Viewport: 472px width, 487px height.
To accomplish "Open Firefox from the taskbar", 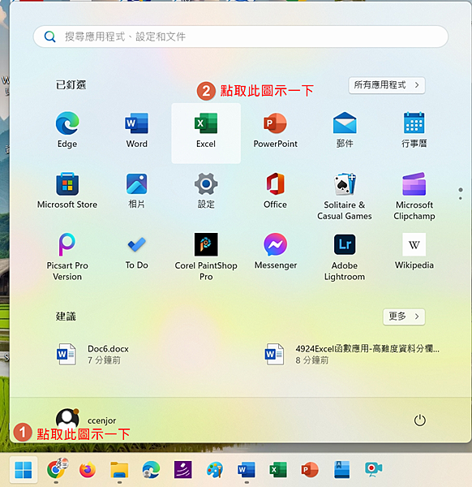I will [88, 470].
